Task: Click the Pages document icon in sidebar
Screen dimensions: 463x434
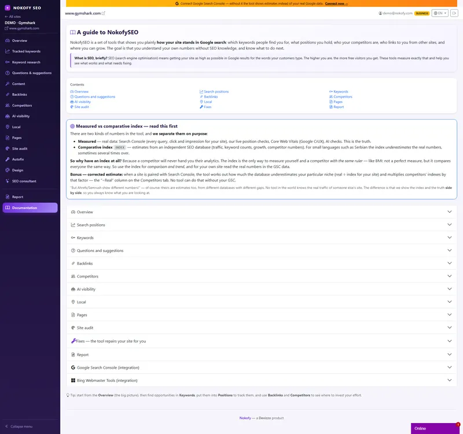Action: pos(8,138)
